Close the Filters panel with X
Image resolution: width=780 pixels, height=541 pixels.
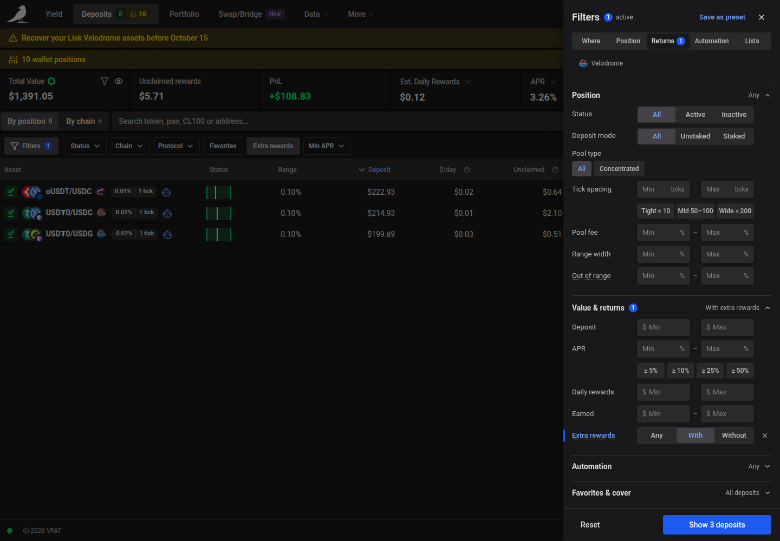pyautogui.click(x=762, y=17)
